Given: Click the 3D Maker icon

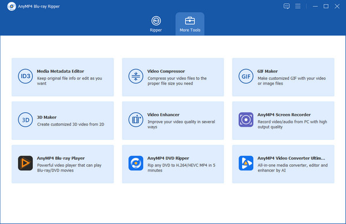Looking at the screenshot, I should tap(25, 120).
